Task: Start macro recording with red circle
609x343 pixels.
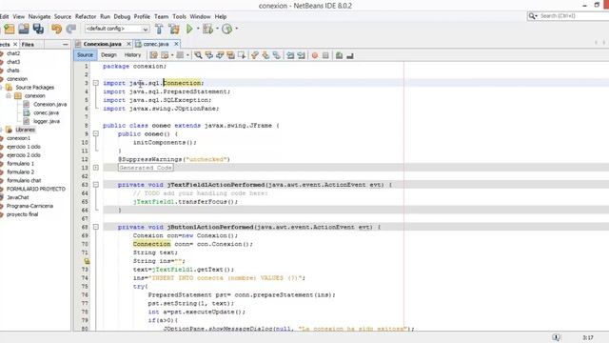Action: pyautogui.click(x=315, y=55)
